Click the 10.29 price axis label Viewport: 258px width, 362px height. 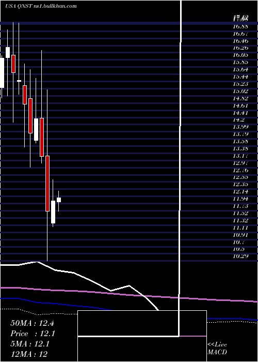pos(240,255)
